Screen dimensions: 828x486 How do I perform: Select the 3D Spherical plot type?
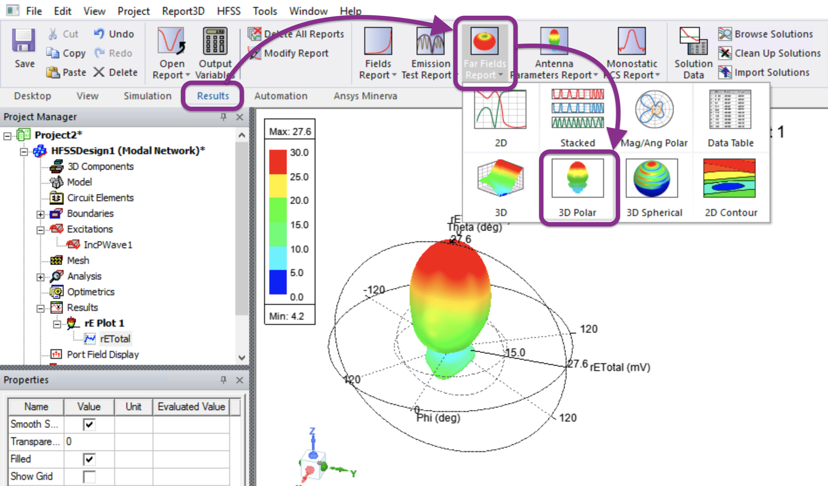[x=654, y=187]
